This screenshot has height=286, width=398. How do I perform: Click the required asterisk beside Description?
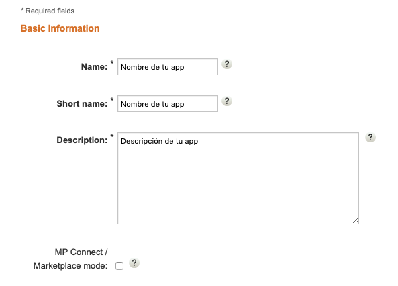112,136
